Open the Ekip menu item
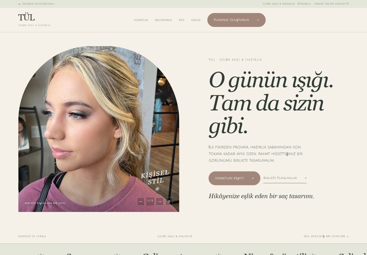The height and width of the screenshot is (255, 367). [181, 20]
